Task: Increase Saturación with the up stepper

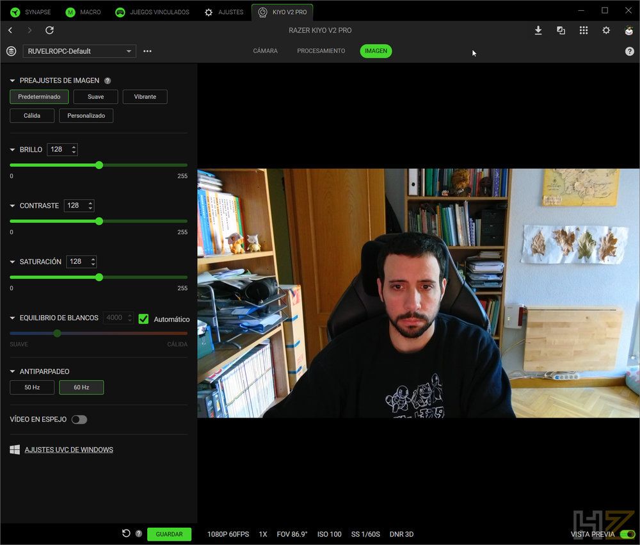Action: 93,259
